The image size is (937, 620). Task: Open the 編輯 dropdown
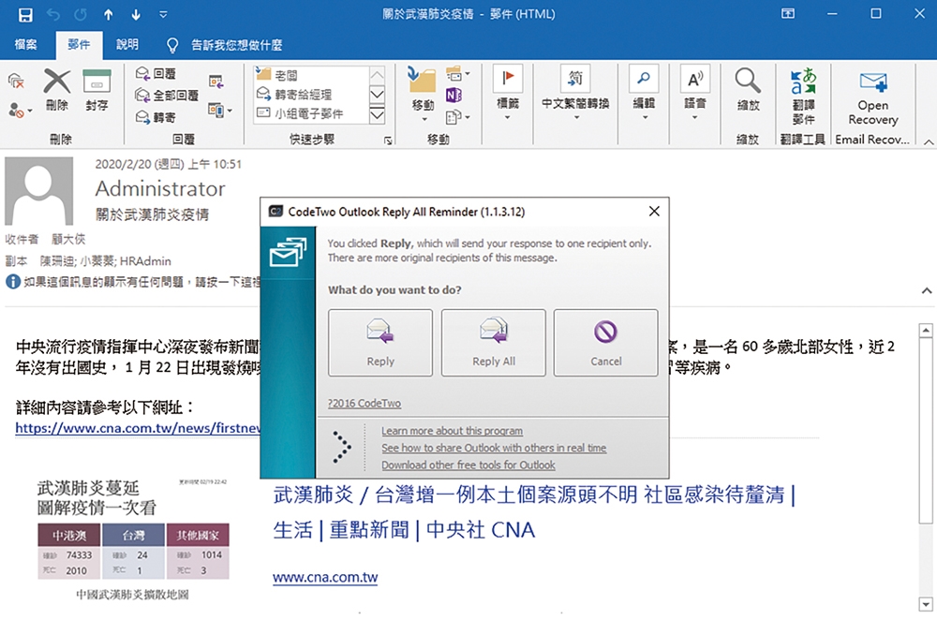pyautogui.click(x=644, y=93)
